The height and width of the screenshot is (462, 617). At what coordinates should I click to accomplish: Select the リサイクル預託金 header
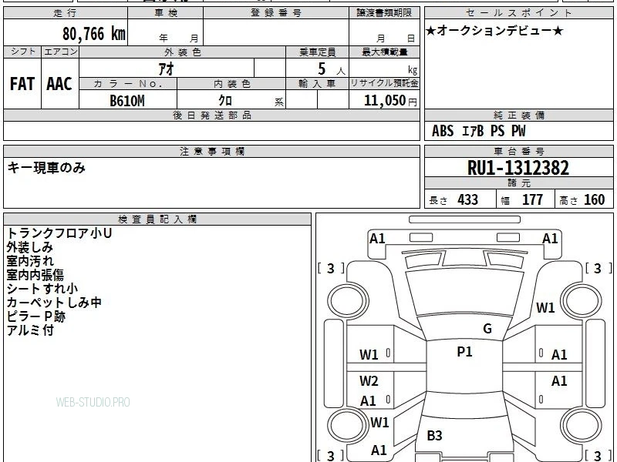pos(384,83)
